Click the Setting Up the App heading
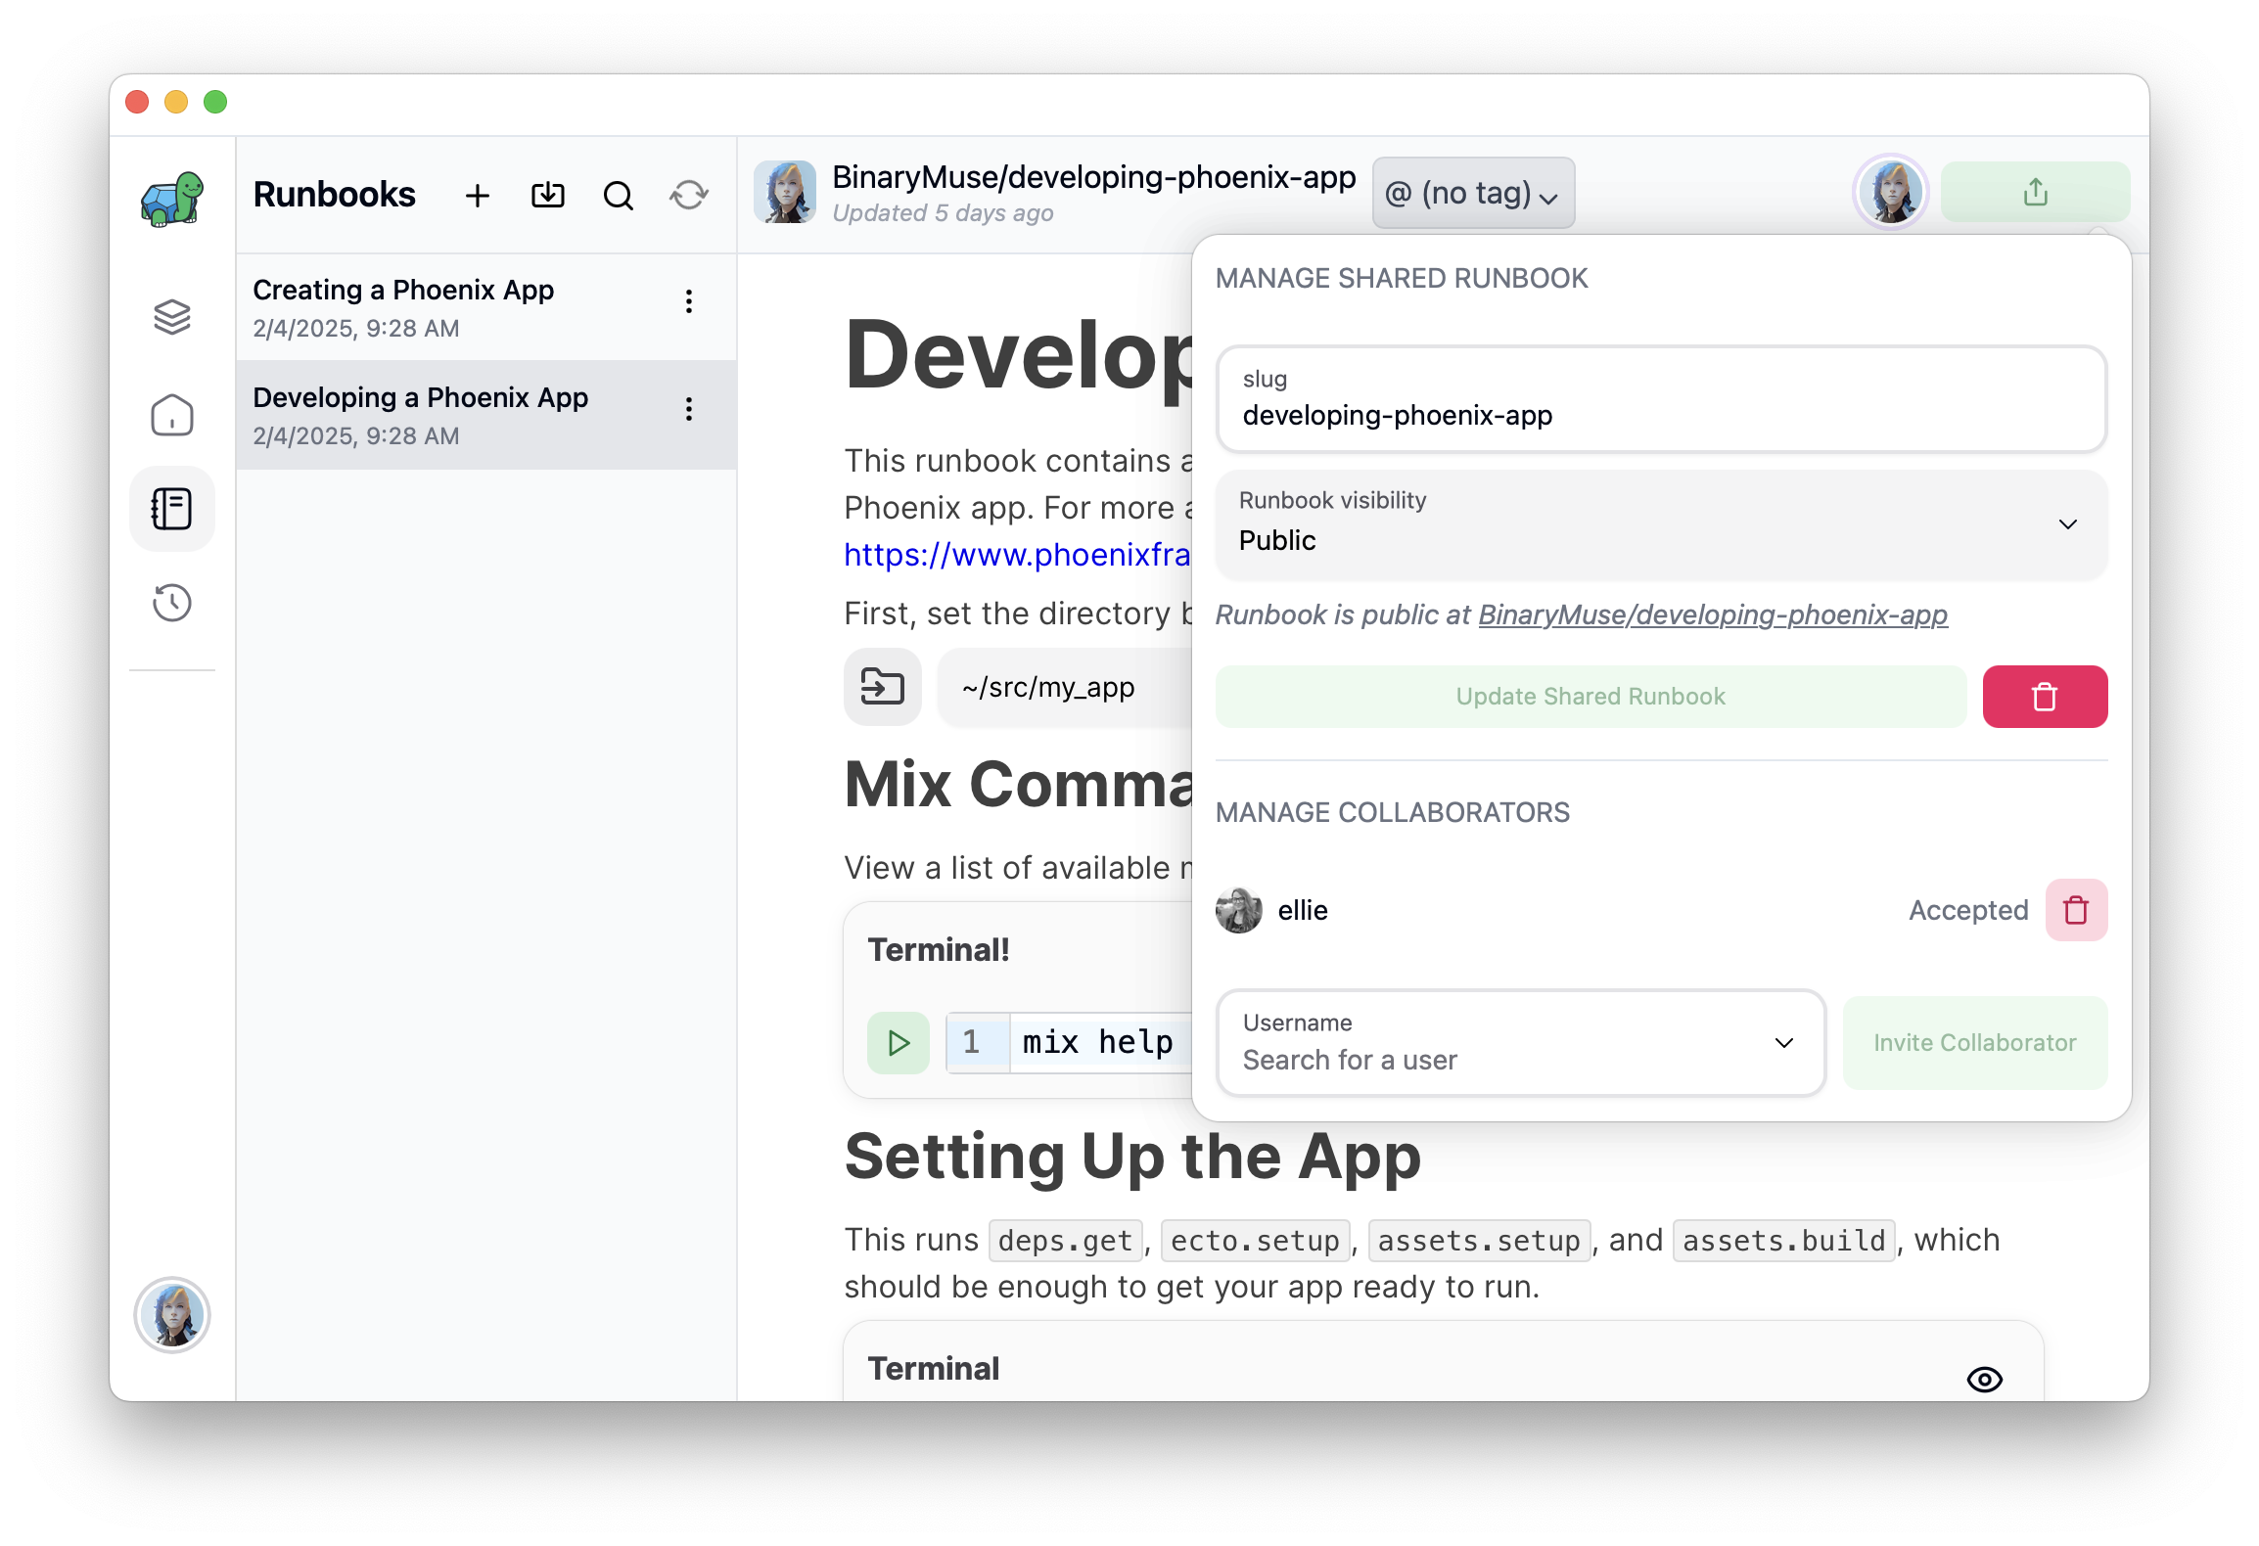 pos(1132,1157)
